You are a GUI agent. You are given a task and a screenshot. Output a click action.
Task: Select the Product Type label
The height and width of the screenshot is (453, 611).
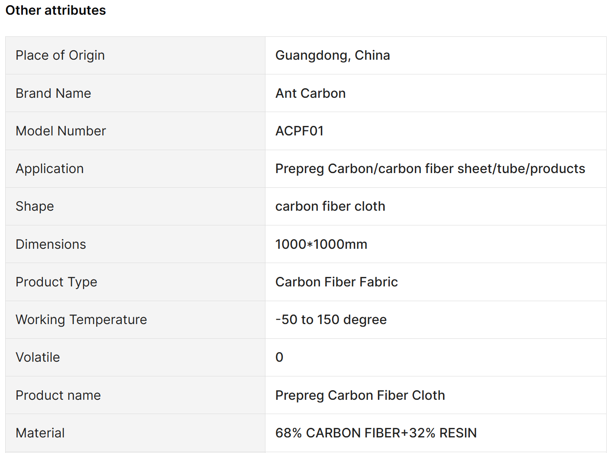point(56,282)
